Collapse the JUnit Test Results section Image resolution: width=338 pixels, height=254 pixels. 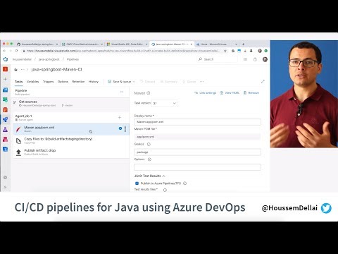click(163, 176)
